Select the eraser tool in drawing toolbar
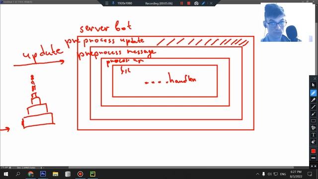 click(314, 142)
